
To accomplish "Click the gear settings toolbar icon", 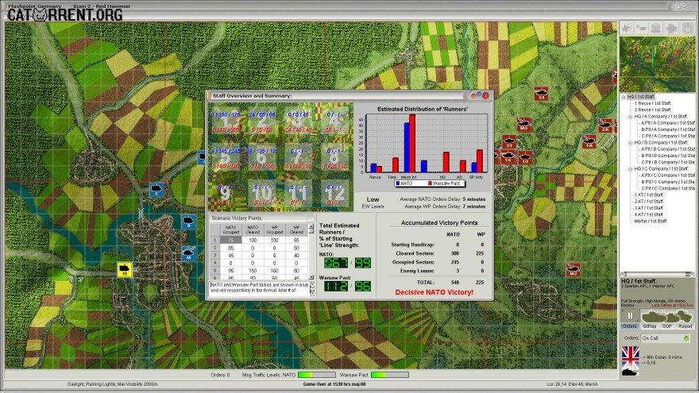I will pos(686,29).
